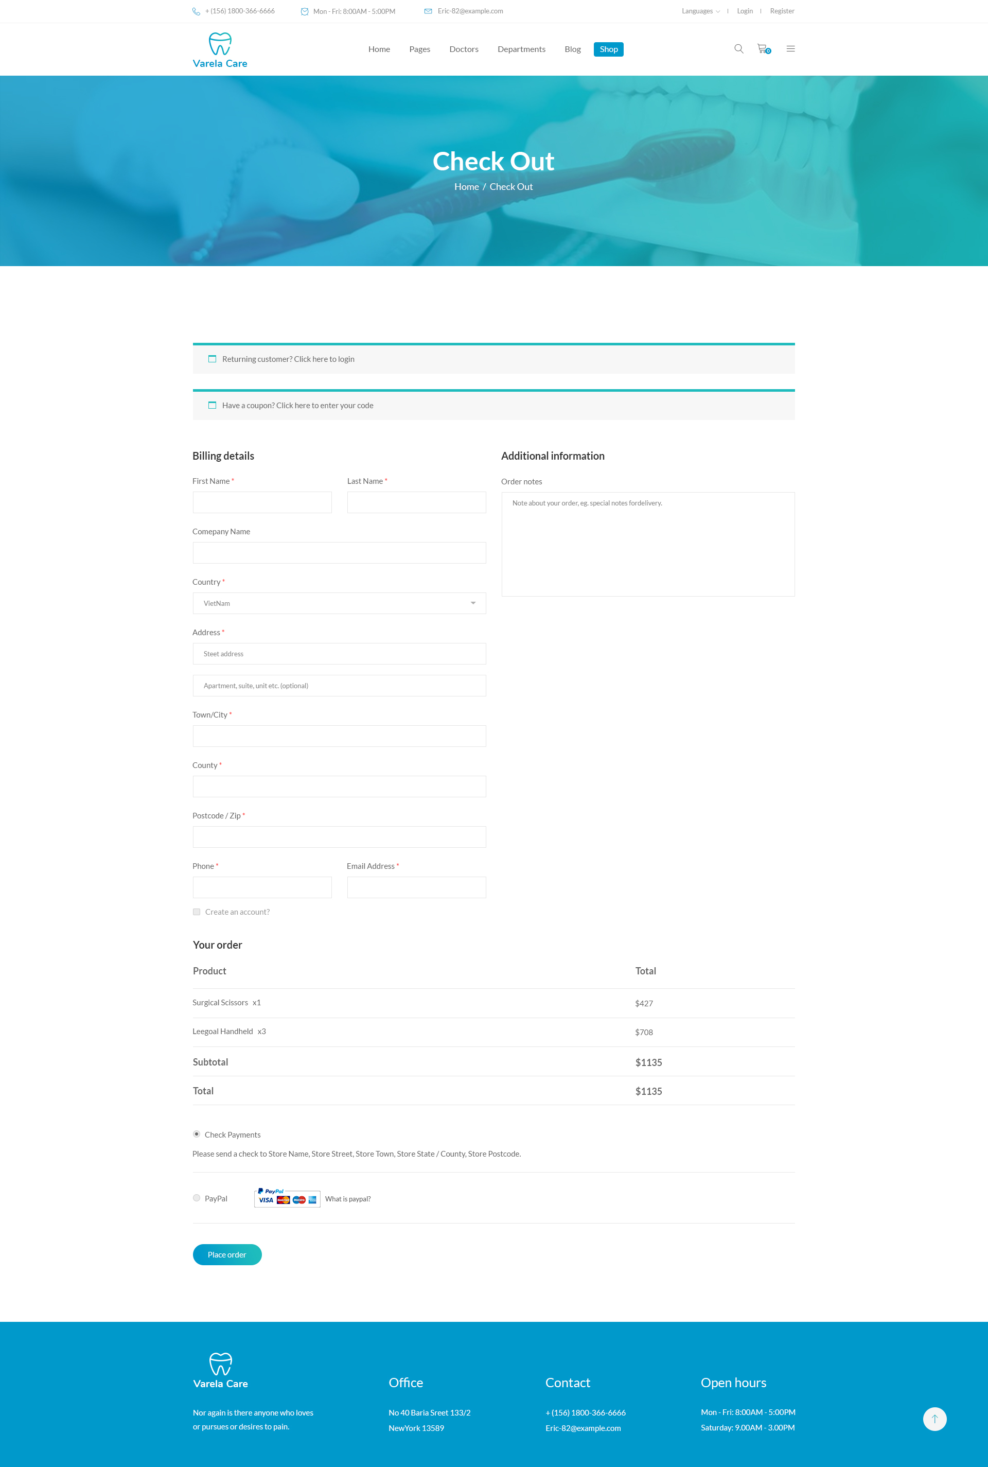The image size is (988, 1467).
Task: Select the PayPal payment radio button
Action: (197, 1198)
